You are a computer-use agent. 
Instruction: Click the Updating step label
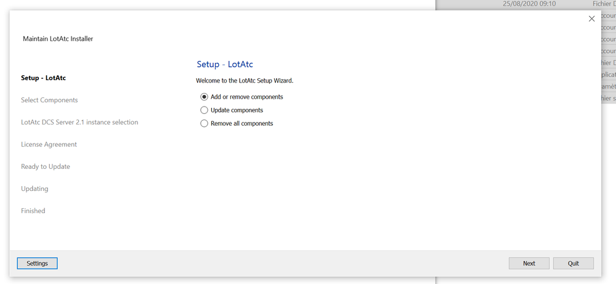click(34, 189)
